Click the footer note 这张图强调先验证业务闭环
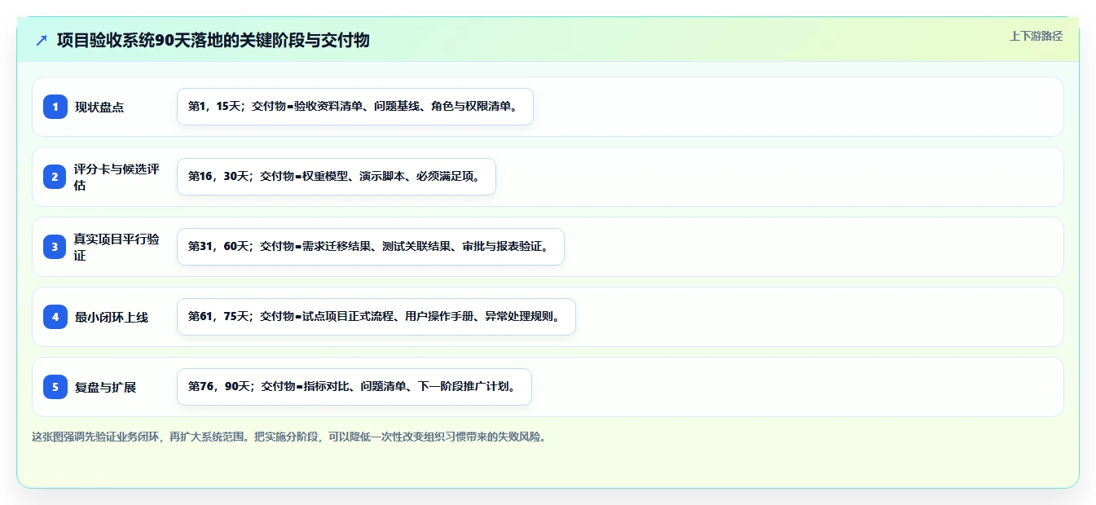 point(288,437)
